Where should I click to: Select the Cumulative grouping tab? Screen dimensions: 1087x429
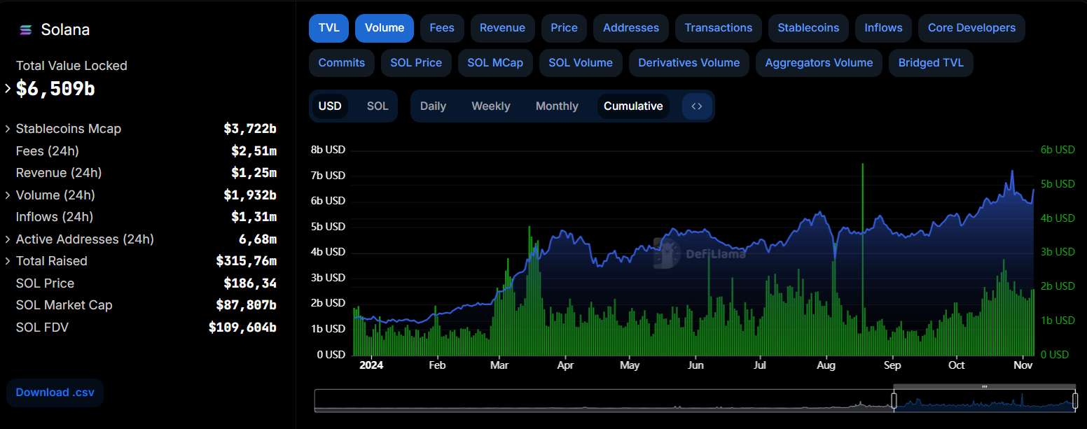coord(633,106)
